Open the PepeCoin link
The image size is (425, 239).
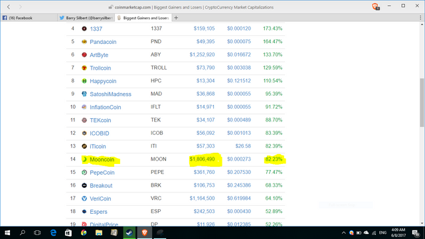(x=102, y=173)
